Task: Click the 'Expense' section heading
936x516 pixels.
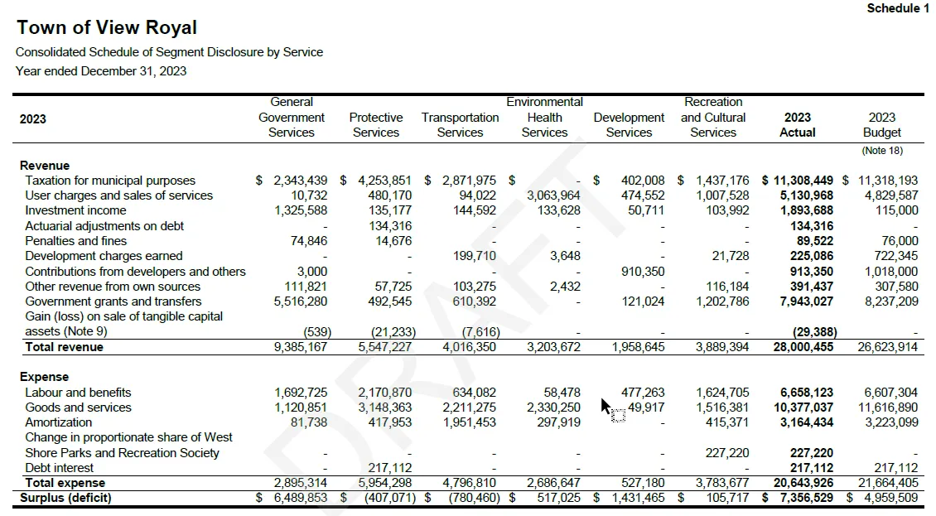Action: [44, 377]
